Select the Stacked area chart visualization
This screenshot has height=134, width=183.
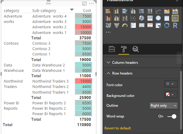[x=175, y=11]
